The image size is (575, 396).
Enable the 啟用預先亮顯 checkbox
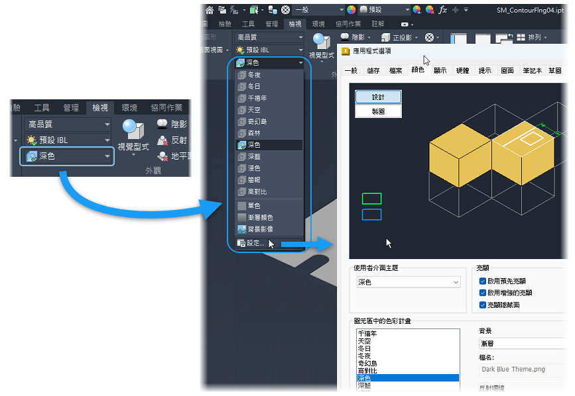(482, 281)
